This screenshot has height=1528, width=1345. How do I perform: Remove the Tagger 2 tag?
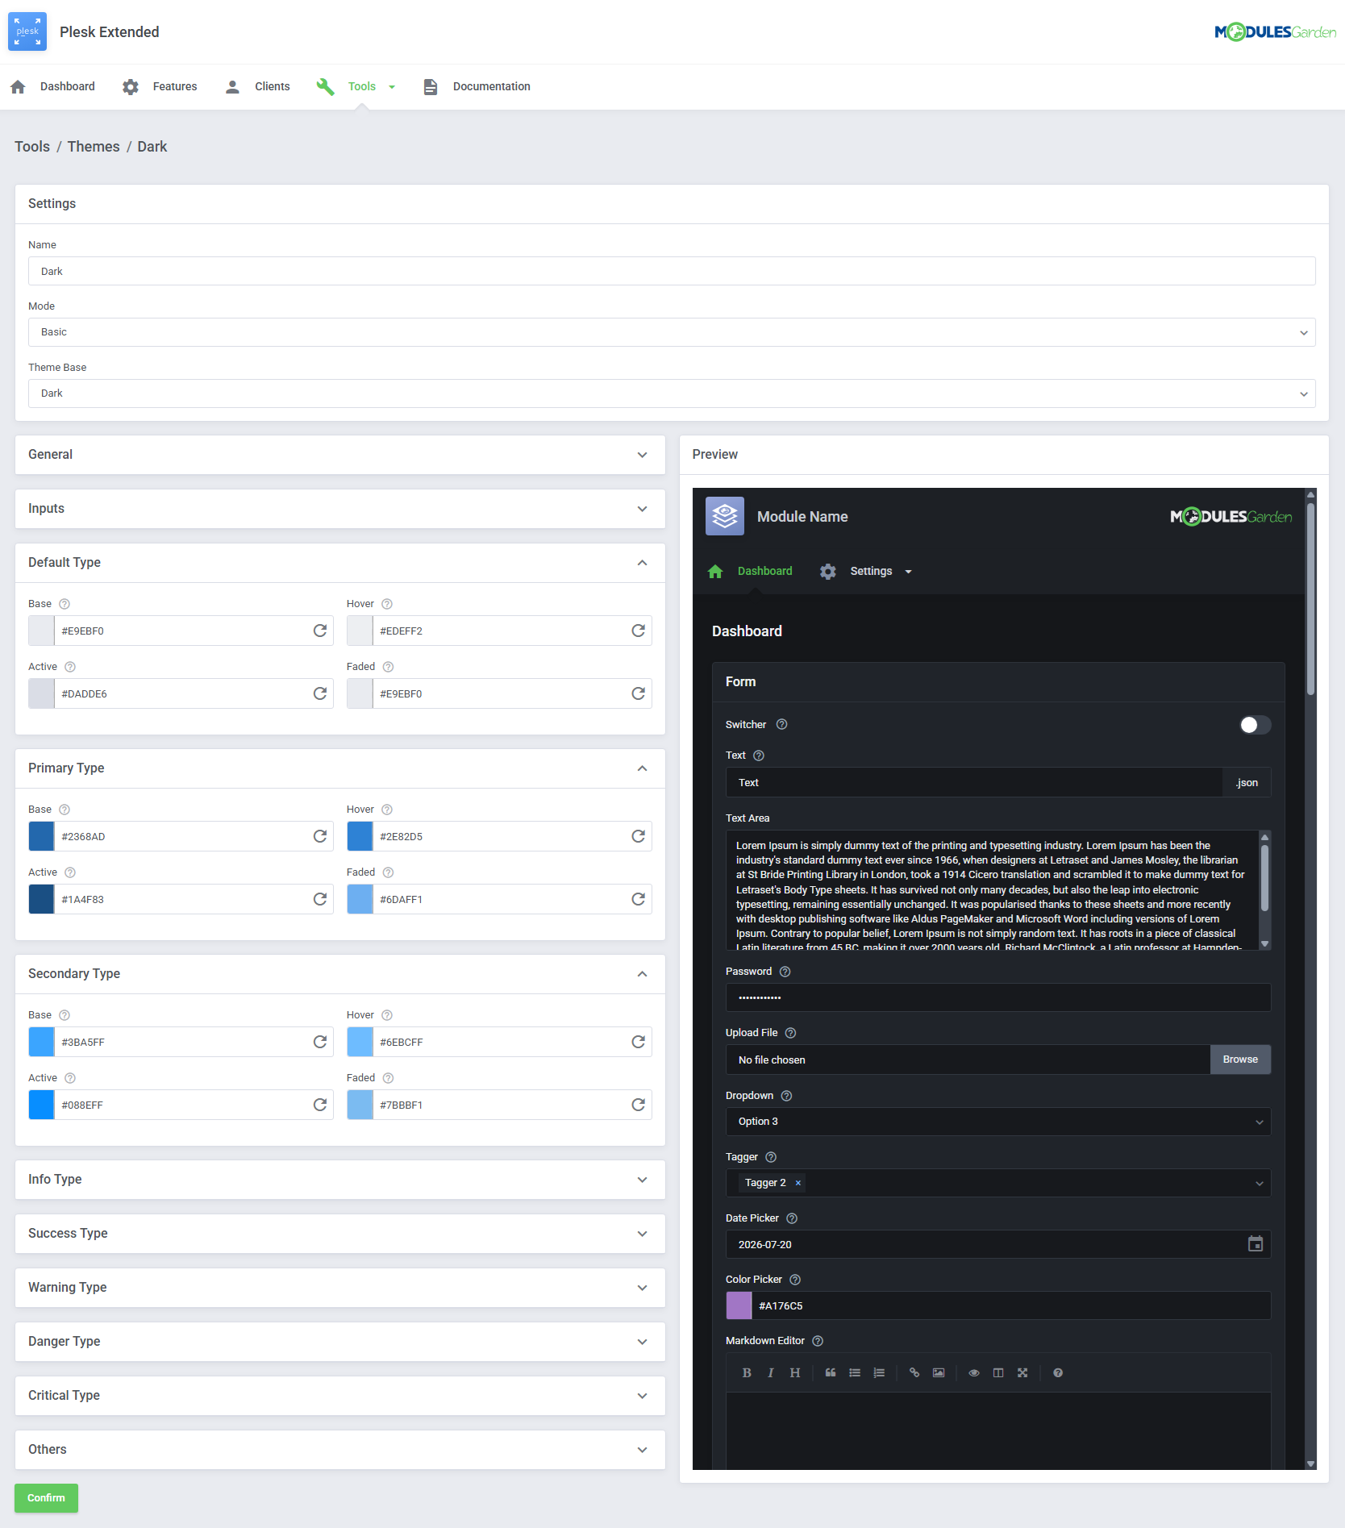click(798, 1183)
